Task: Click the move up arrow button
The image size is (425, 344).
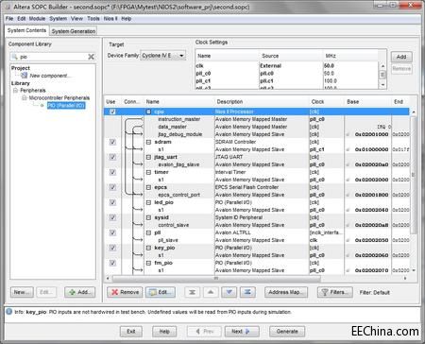Action: [x=211, y=292]
